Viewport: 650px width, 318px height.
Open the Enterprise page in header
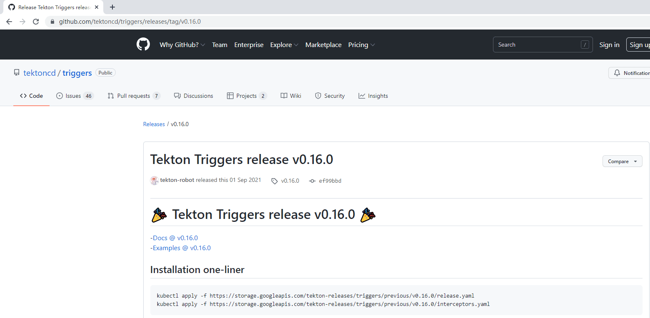click(x=249, y=45)
